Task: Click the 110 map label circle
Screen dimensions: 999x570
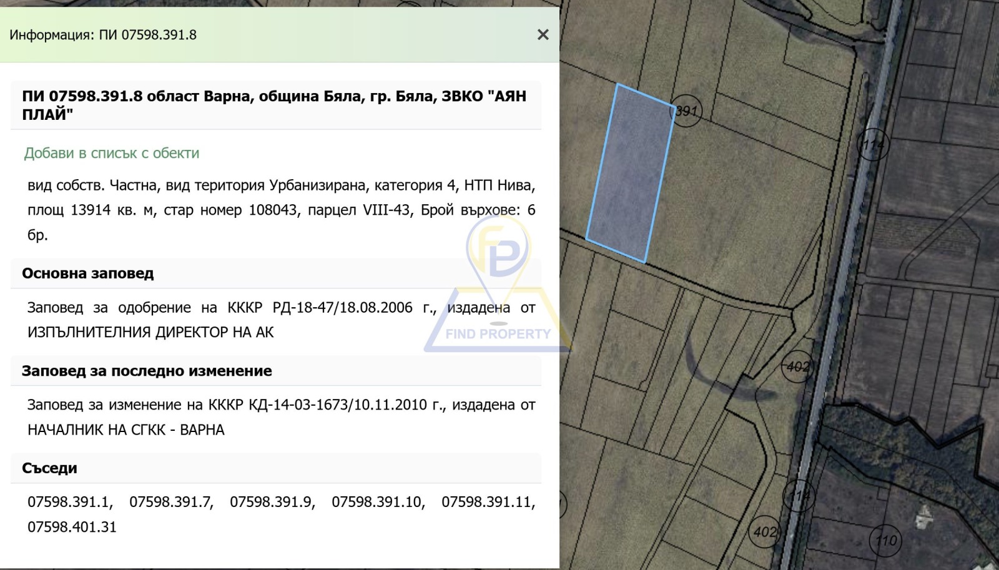Action: (x=885, y=540)
